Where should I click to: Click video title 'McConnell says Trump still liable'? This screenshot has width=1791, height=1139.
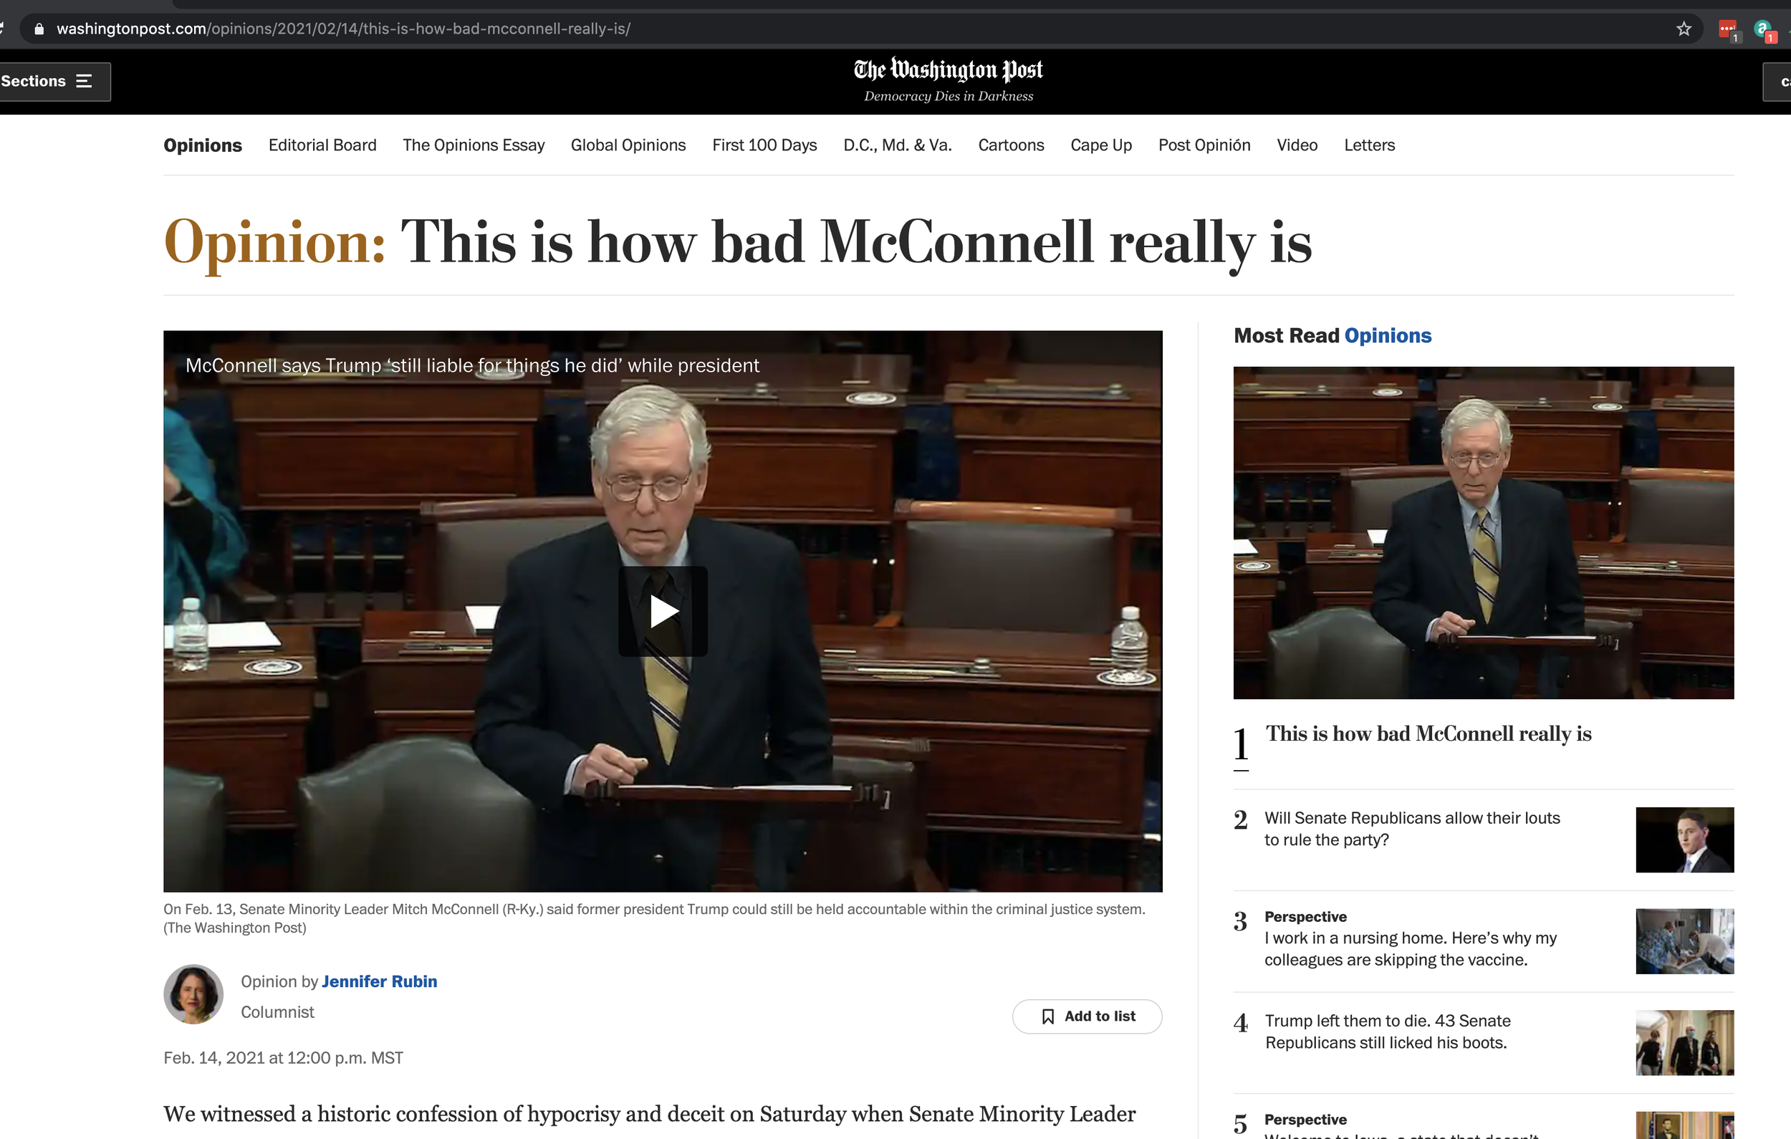[472, 365]
